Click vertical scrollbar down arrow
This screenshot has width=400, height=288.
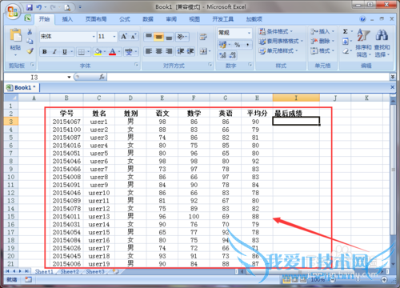[393, 264]
